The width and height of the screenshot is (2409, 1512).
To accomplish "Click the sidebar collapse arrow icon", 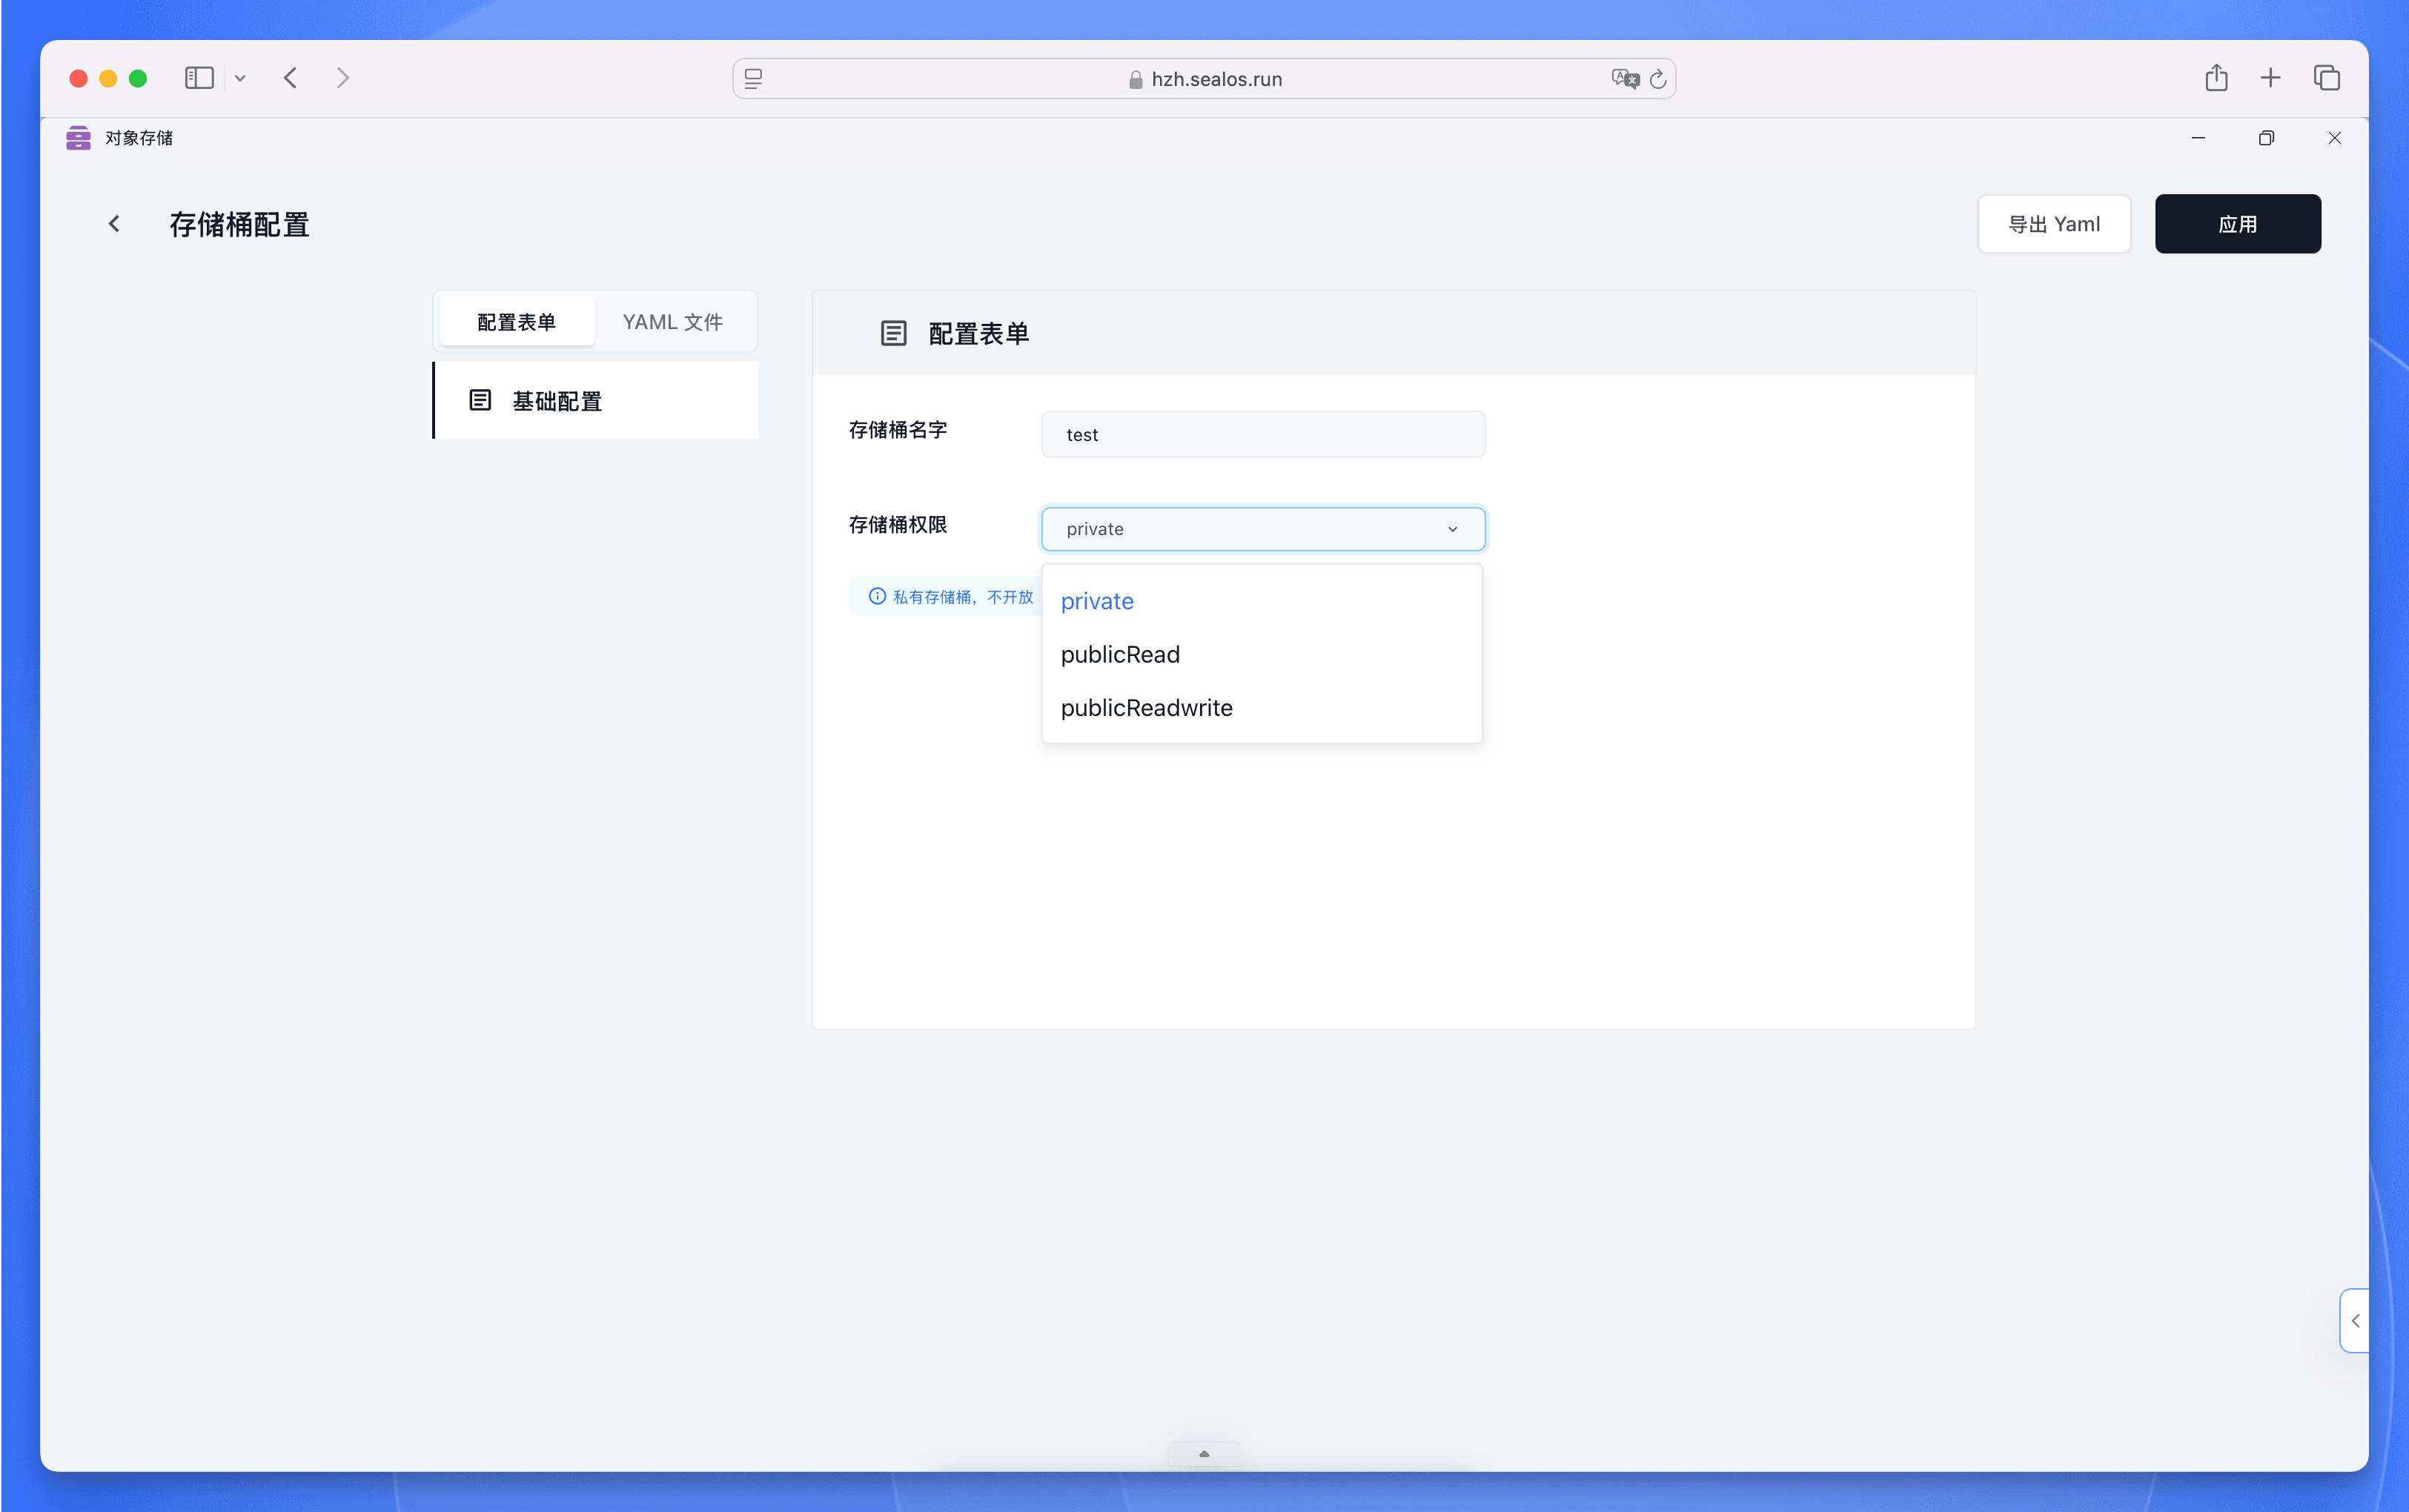I will [2353, 1320].
